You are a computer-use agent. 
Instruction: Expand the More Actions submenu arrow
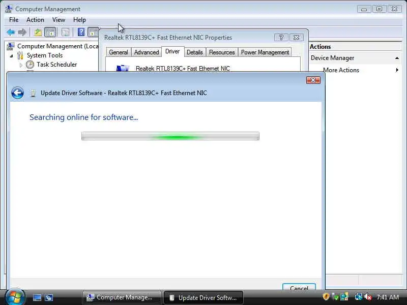click(x=397, y=70)
